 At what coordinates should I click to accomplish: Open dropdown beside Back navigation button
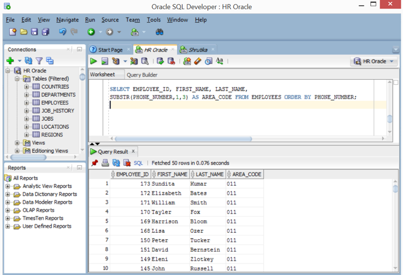[101, 32]
